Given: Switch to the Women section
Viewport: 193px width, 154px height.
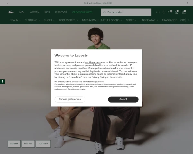Looking at the screenshot, I should (x=34, y=12).
